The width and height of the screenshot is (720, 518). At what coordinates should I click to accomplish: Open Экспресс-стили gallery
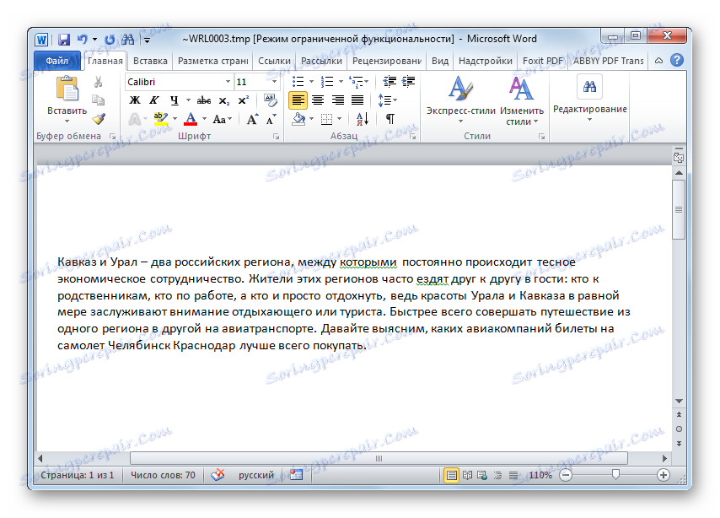tap(460, 100)
